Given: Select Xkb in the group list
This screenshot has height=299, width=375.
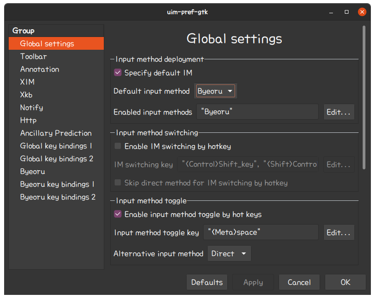Looking at the screenshot, I should (56, 95).
